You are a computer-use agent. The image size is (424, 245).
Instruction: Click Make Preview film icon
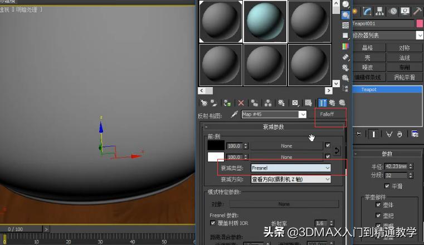[345, 57]
